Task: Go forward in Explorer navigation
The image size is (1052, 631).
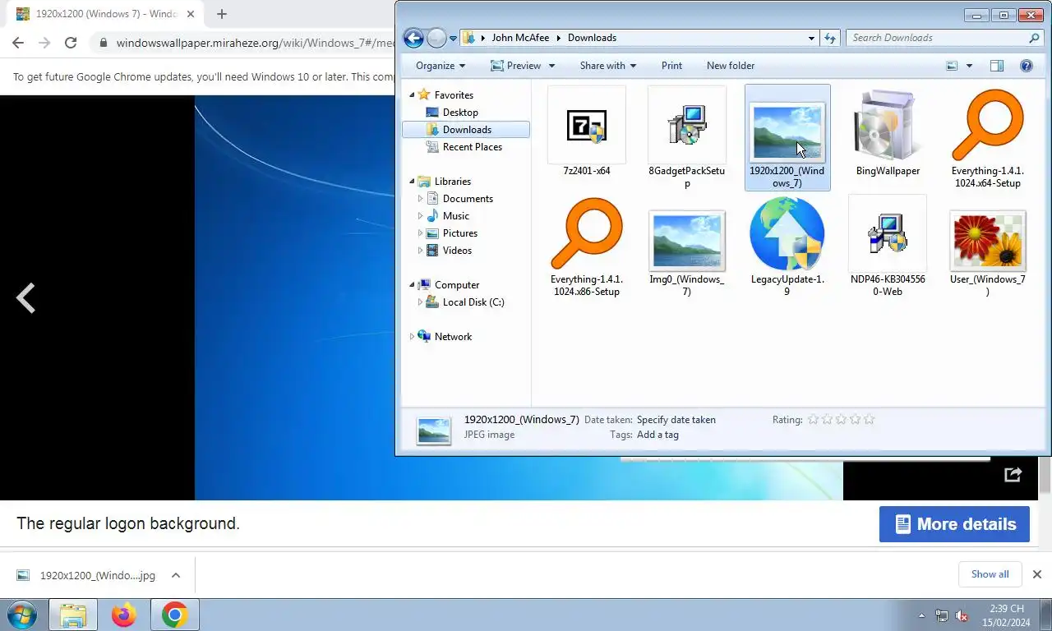Action: 436,38
